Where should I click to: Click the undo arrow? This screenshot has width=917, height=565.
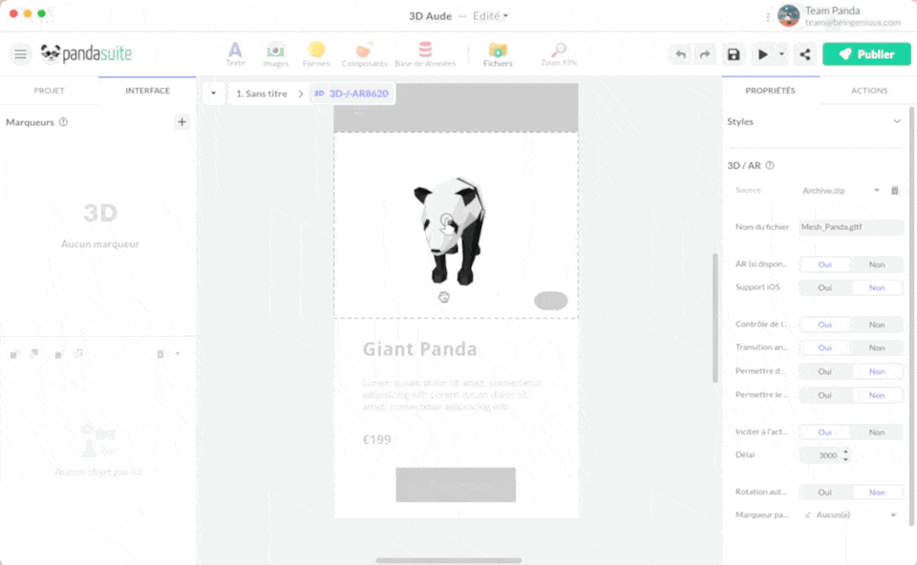pos(680,54)
